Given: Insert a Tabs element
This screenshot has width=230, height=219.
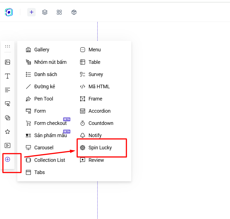Looking at the screenshot, I should coord(35,172).
